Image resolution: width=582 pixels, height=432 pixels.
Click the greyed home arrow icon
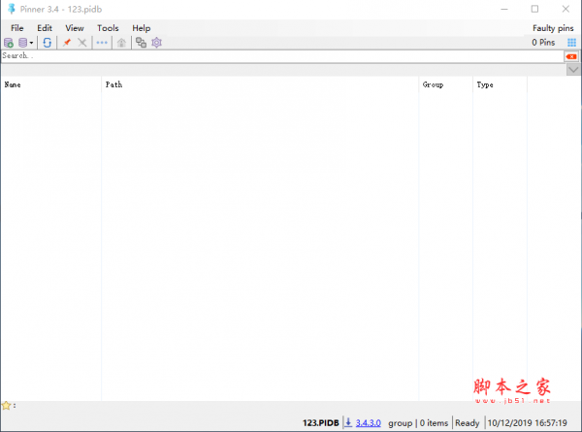pos(121,43)
